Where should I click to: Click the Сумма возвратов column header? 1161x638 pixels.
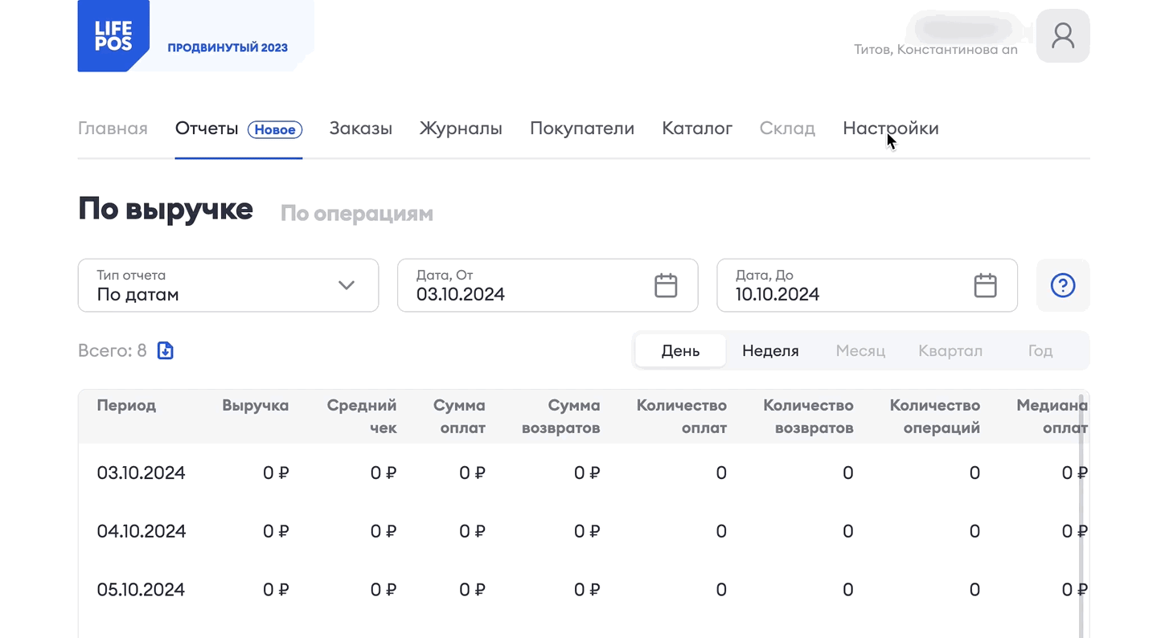[561, 416]
